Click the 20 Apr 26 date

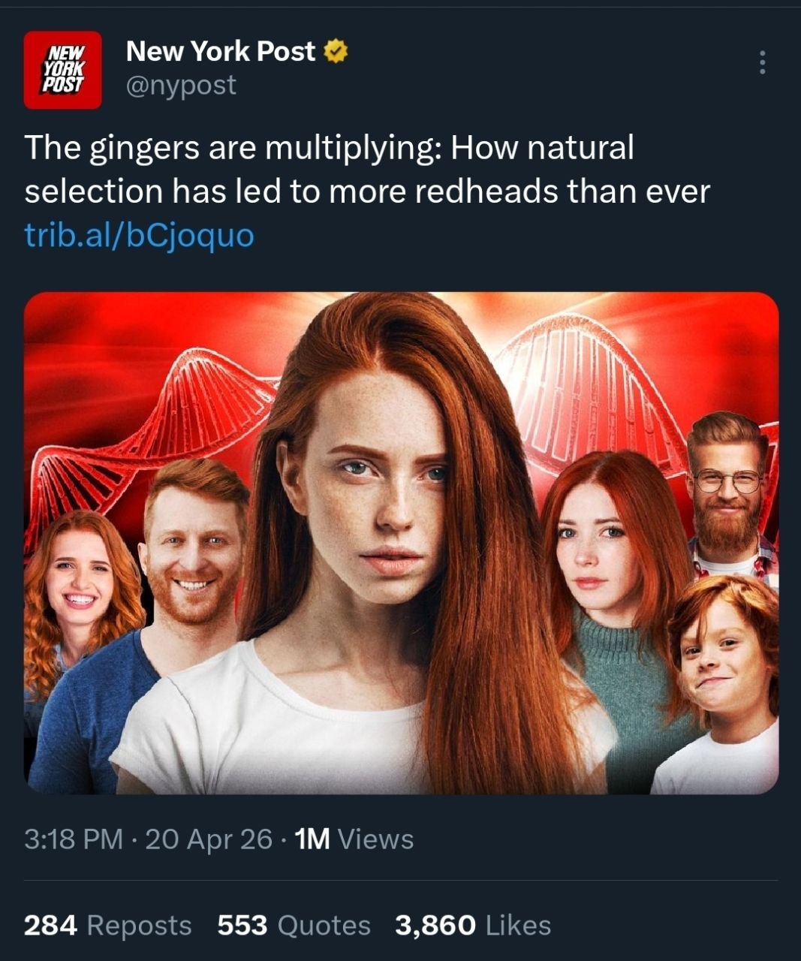209,839
